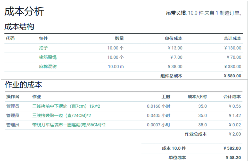This screenshot has height=162, width=248.
Task: Click the 操作者 column header
Action: [13, 97]
